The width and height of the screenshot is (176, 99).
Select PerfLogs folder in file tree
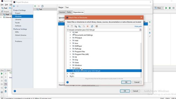coord(78,49)
